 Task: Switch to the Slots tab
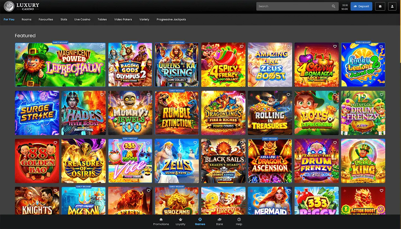click(64, 19)
